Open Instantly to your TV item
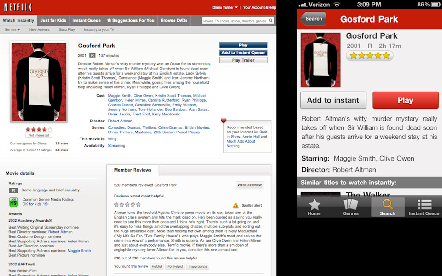Viewport: 442px width, 276px height. [x=99, y=29]
